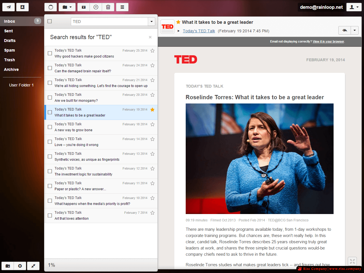Star the February 20 2014 message
Screen dimensions: 364x273
152,95
